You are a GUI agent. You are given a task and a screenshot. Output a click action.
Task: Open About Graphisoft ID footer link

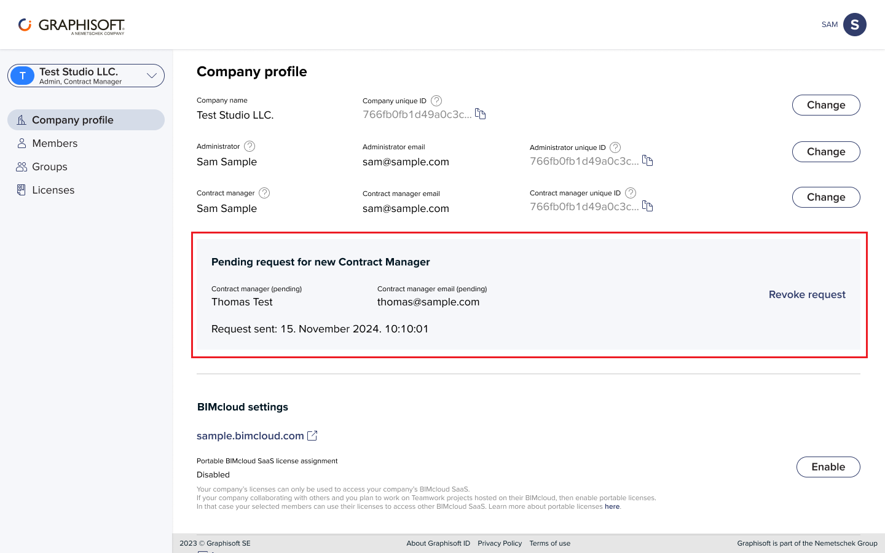pos(438,543)
